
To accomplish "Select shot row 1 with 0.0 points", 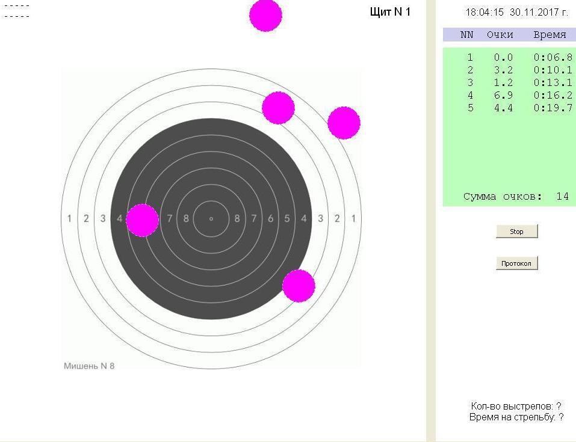I will tap(509, 58).
